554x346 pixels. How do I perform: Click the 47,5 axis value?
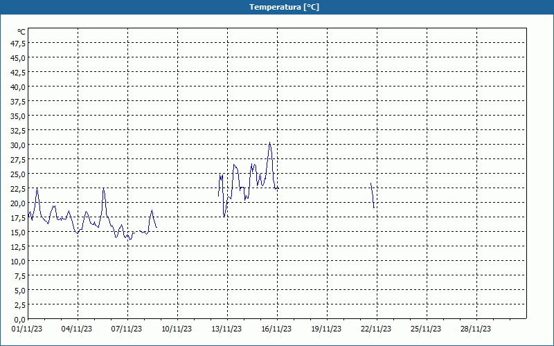tap(19, 44)
